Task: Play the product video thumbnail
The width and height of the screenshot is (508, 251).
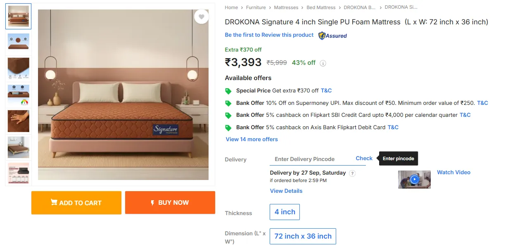Action: 414,180
